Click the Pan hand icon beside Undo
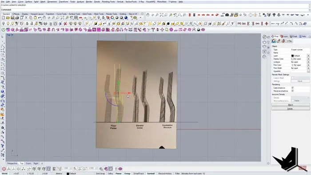311x175 pixels. (x=44, y=18)
